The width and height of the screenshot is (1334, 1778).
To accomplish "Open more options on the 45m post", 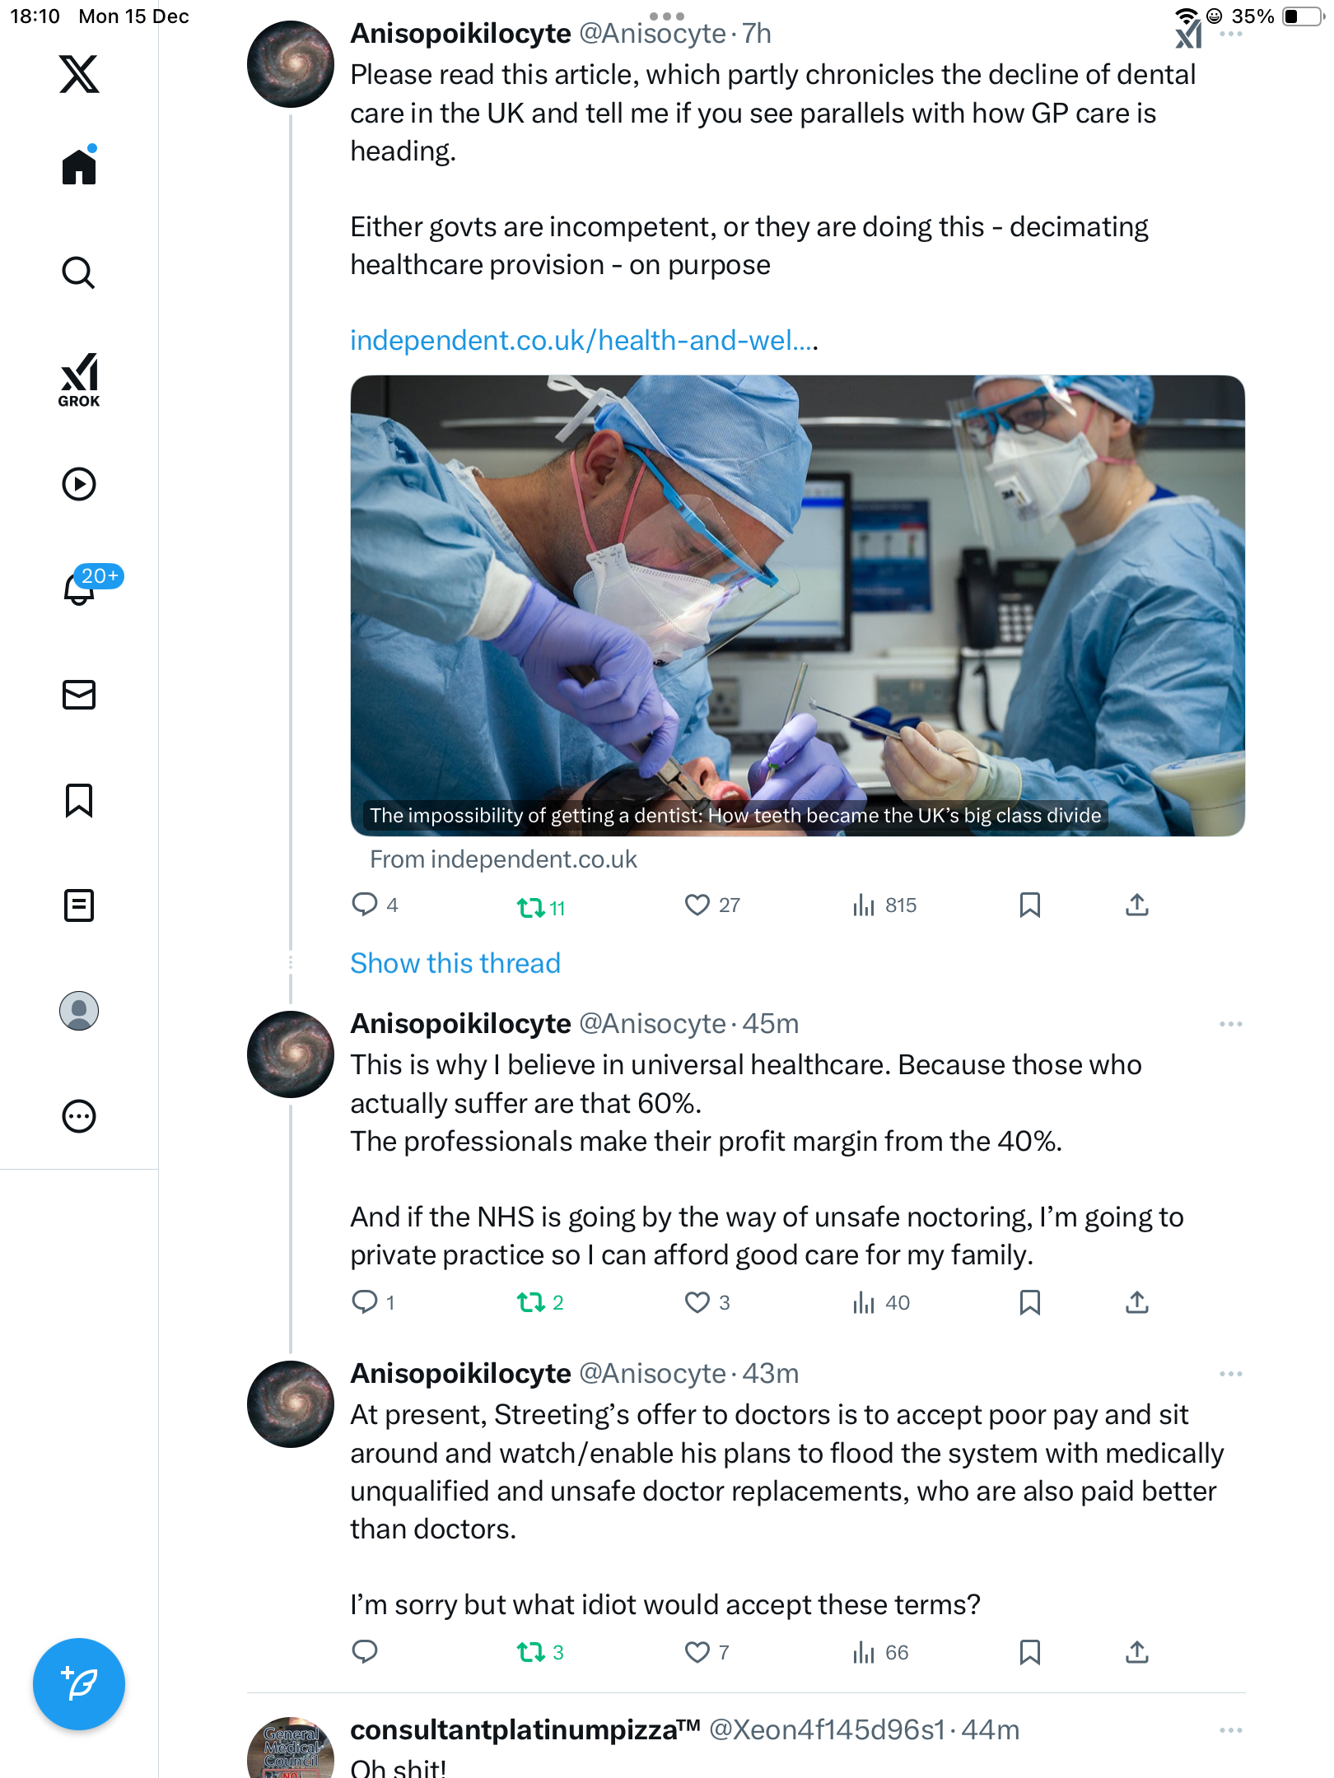I will 1230,1024.
